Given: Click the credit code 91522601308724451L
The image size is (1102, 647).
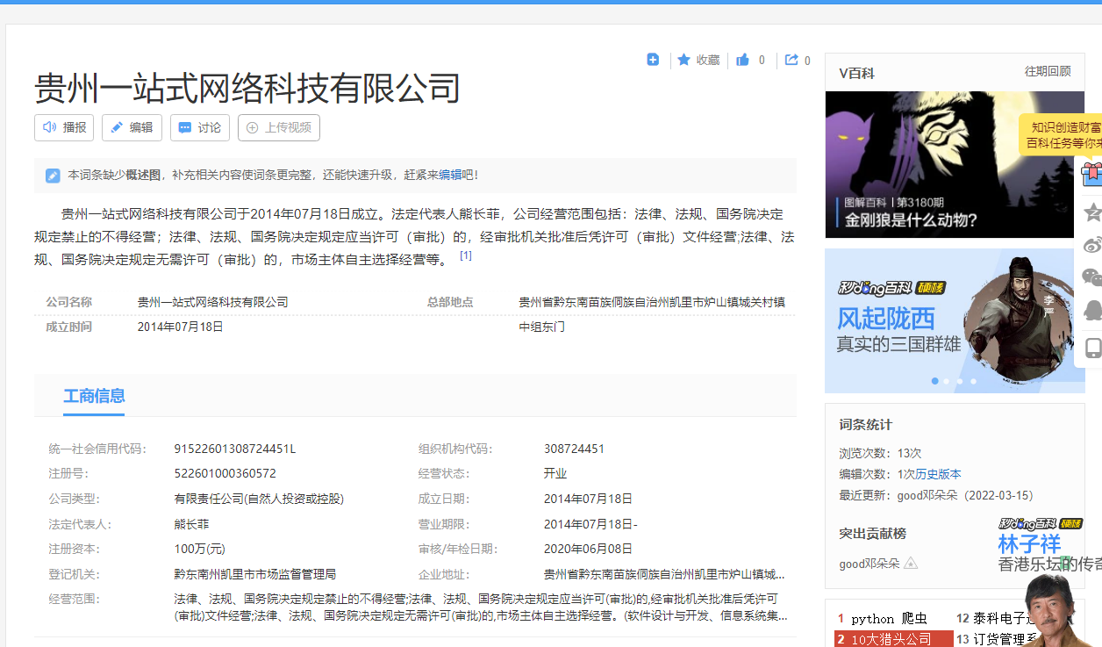Looking at the screenshot, I should click(235, 449).
